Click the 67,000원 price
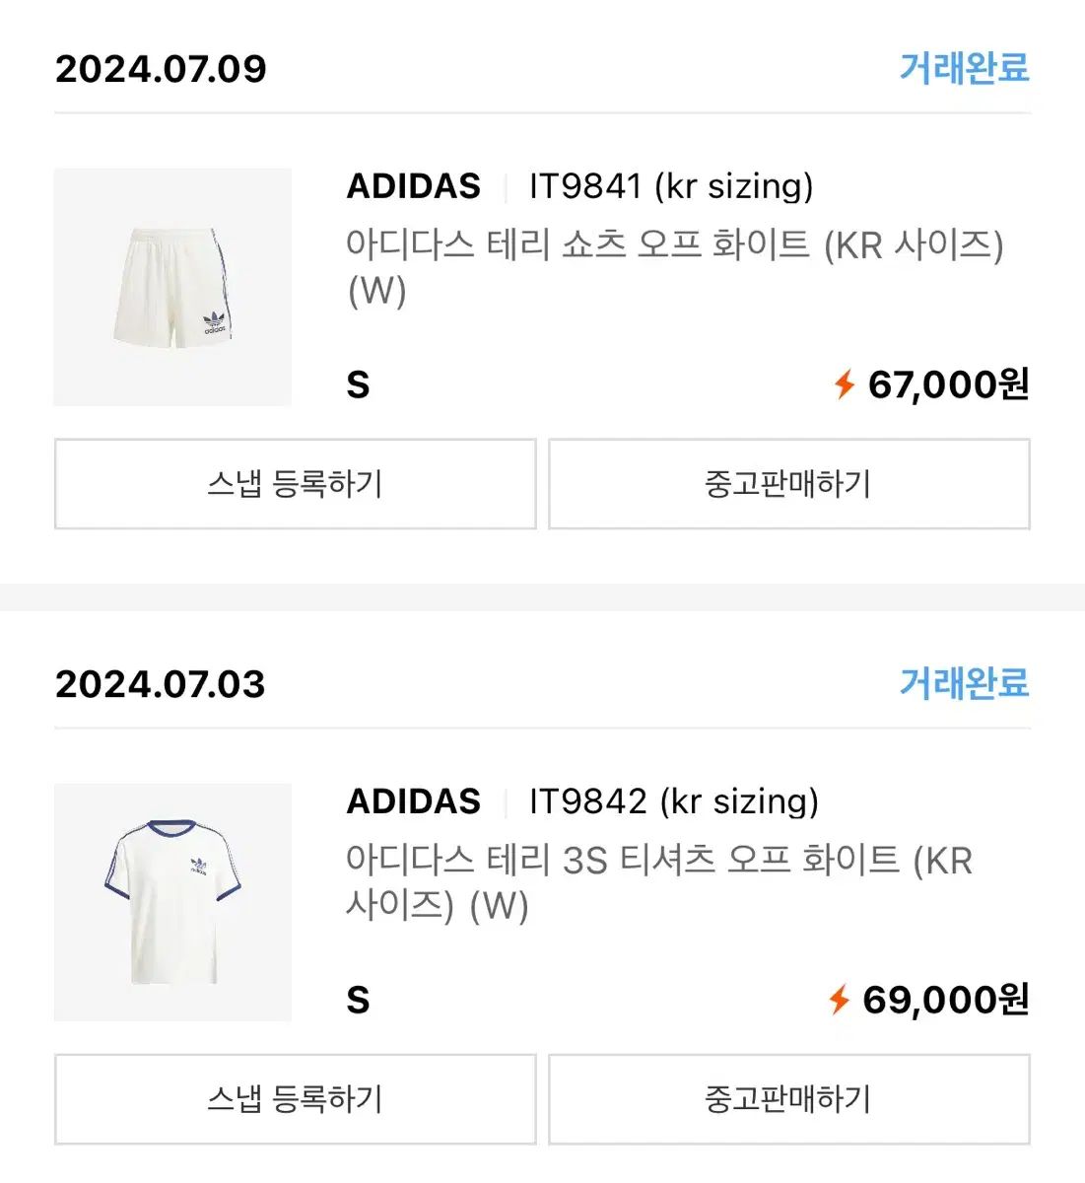The width and height of the screenshot is (1085, 1183). [948, 384]
